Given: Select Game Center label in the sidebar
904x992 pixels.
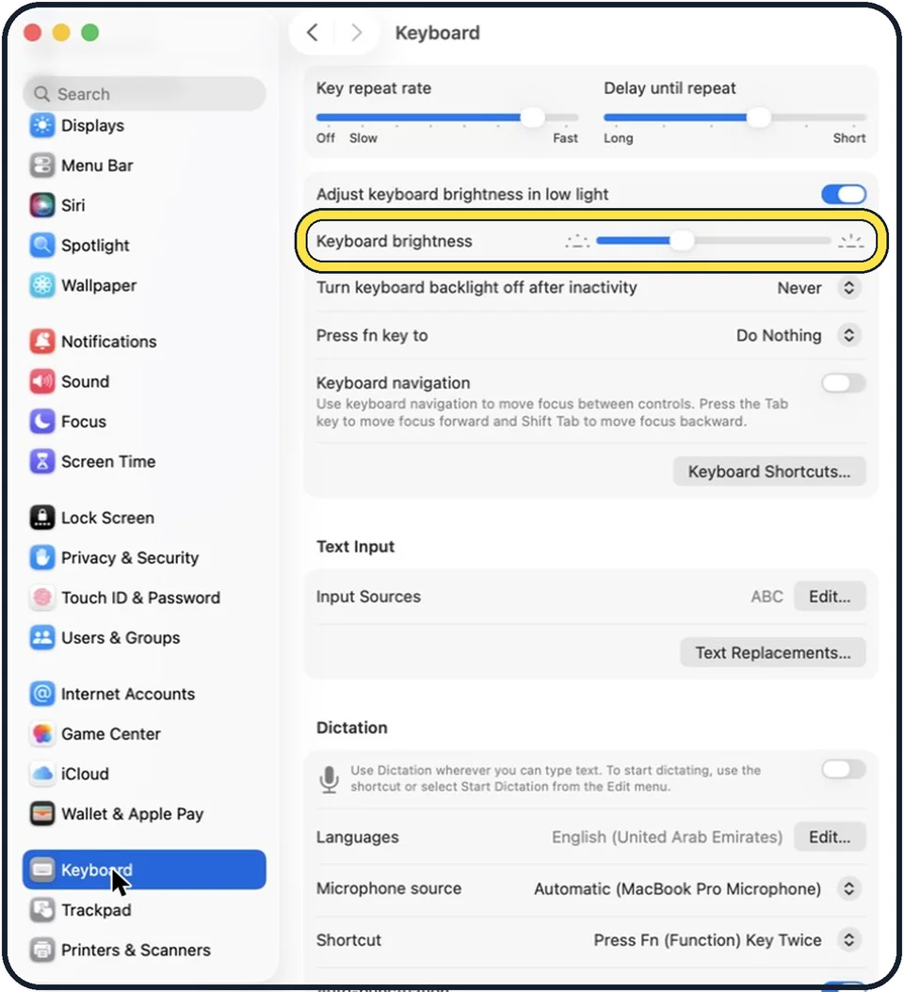Looking at the screenshot, I should pos(111,734).
